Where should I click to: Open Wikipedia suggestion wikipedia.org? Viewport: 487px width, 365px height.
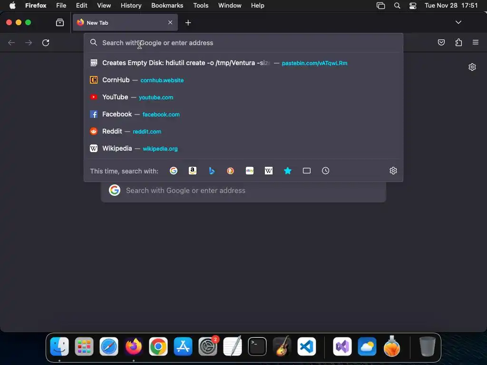(243, 148)
